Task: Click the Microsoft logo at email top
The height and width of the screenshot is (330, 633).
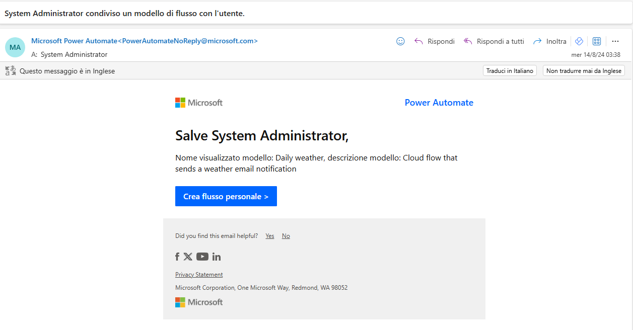Action: [199, 103]
